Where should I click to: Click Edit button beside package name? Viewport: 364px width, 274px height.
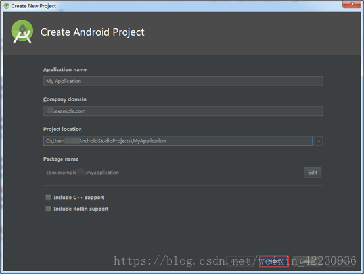(313, 173)
